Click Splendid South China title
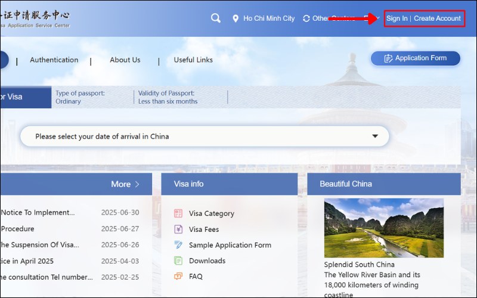Viewport: 477px width, 298px height. tap(360, 265)
